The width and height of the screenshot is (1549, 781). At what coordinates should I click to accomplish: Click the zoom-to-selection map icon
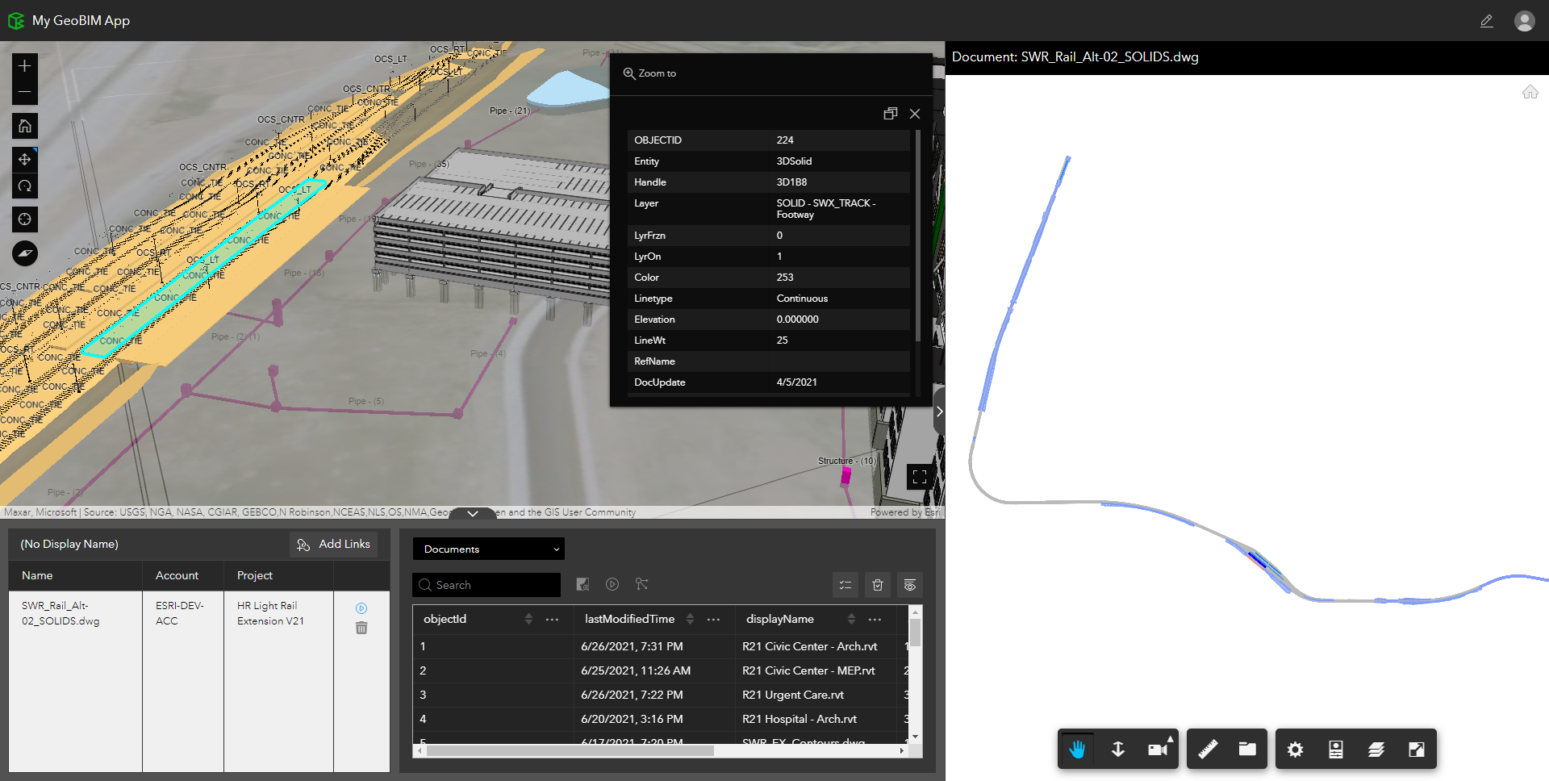click(x=583, y=584)
